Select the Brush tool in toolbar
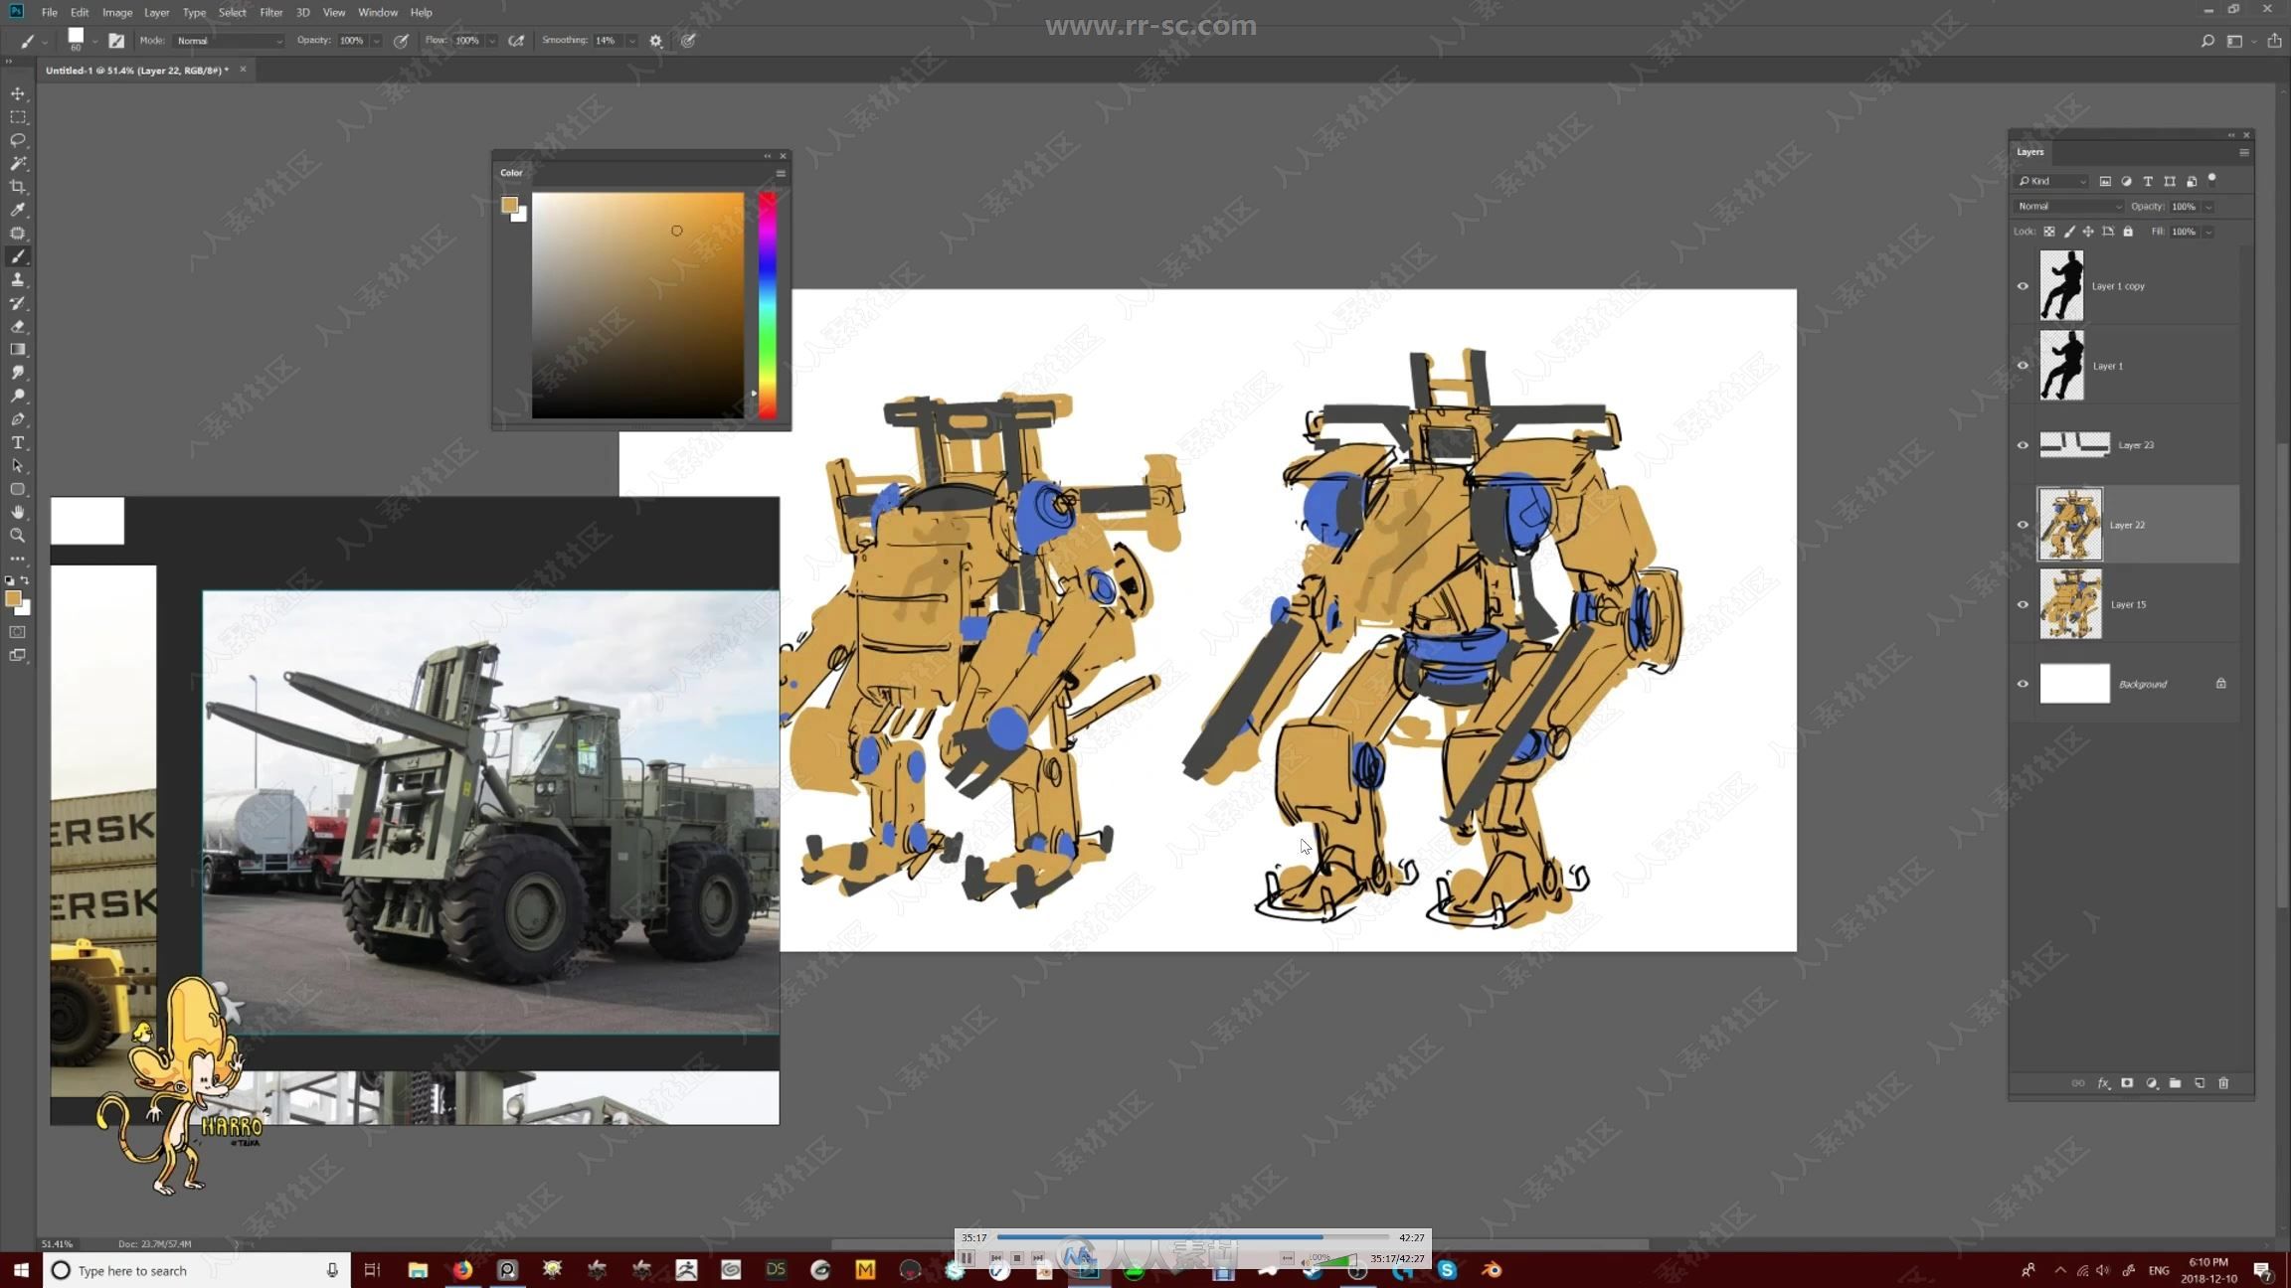 click(x=18, y=256)
